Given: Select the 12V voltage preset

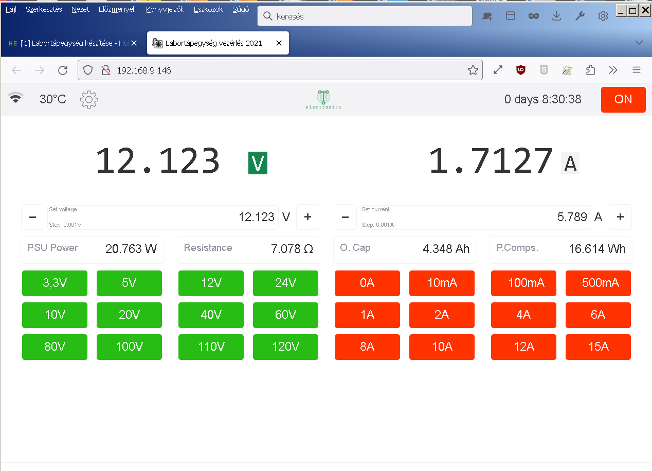Looking at the screenshot, I should coord(211,283).
